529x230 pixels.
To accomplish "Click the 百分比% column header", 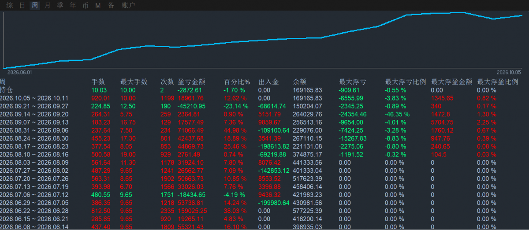I will tap(237, 82).
